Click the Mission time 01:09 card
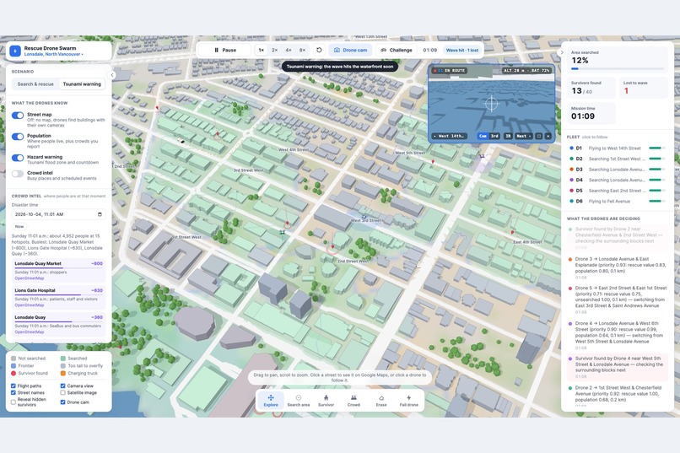The width and height of the screenshot is (680, 453). [x=591, y=113]
